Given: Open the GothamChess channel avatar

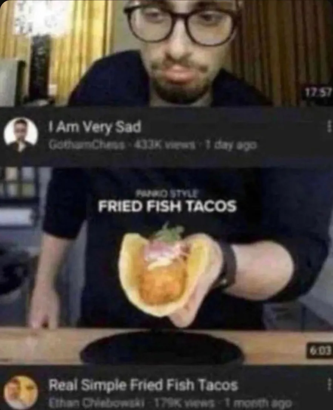Looking at the screenshot, I should [21, 135].
